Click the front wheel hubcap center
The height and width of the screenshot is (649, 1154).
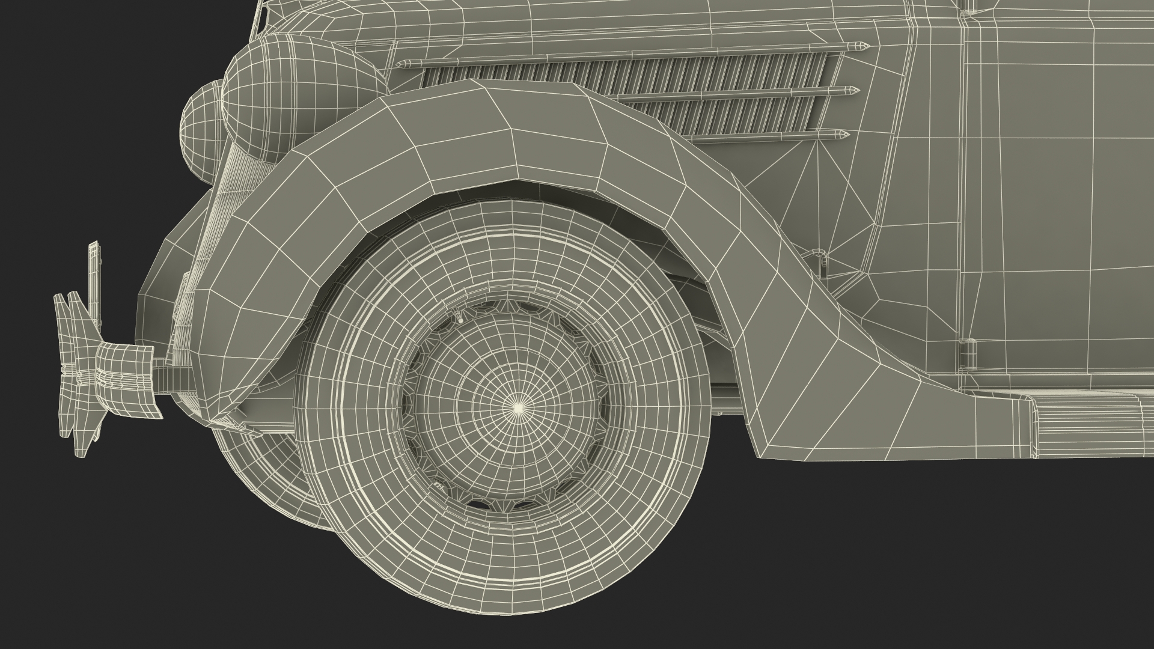click(x=518, y=407)
